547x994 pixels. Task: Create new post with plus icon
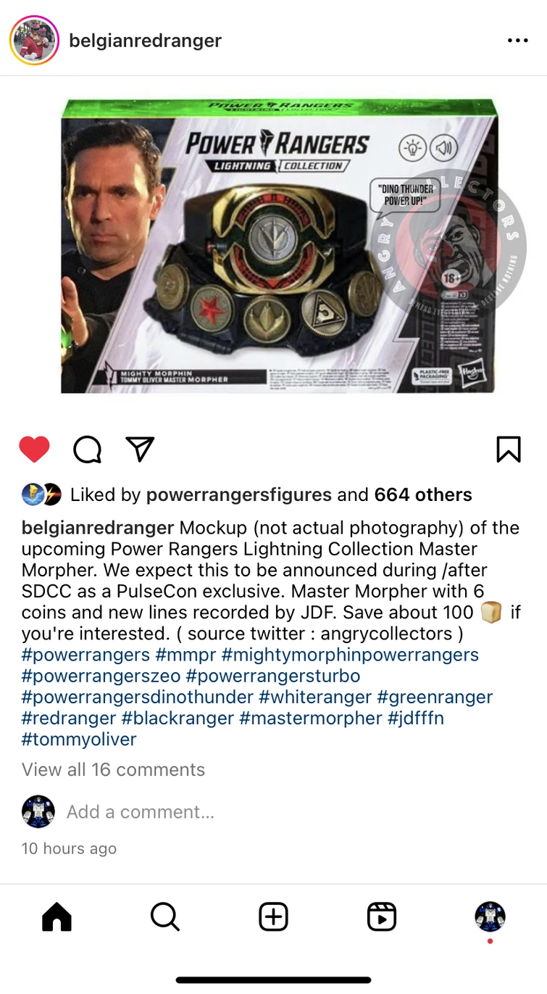[x=273, y=917]
